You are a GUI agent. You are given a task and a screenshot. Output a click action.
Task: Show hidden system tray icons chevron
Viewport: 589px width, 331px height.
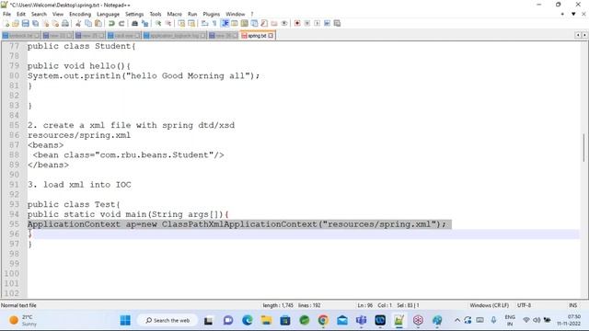[x=457, y=320]
